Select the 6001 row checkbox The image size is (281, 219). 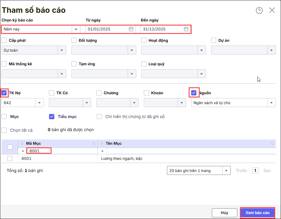click(10, 158)
